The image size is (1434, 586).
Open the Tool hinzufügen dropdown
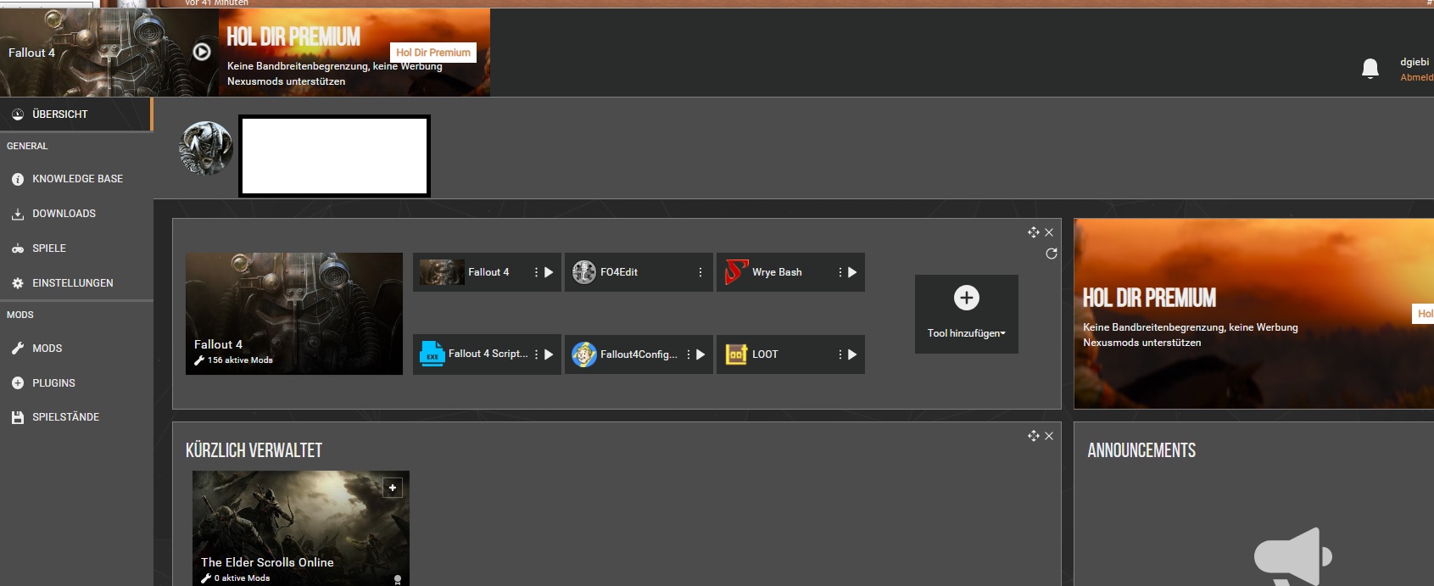967,333
